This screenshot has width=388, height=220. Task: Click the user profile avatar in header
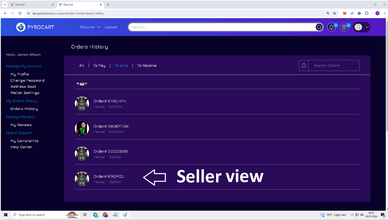point(358,27)
